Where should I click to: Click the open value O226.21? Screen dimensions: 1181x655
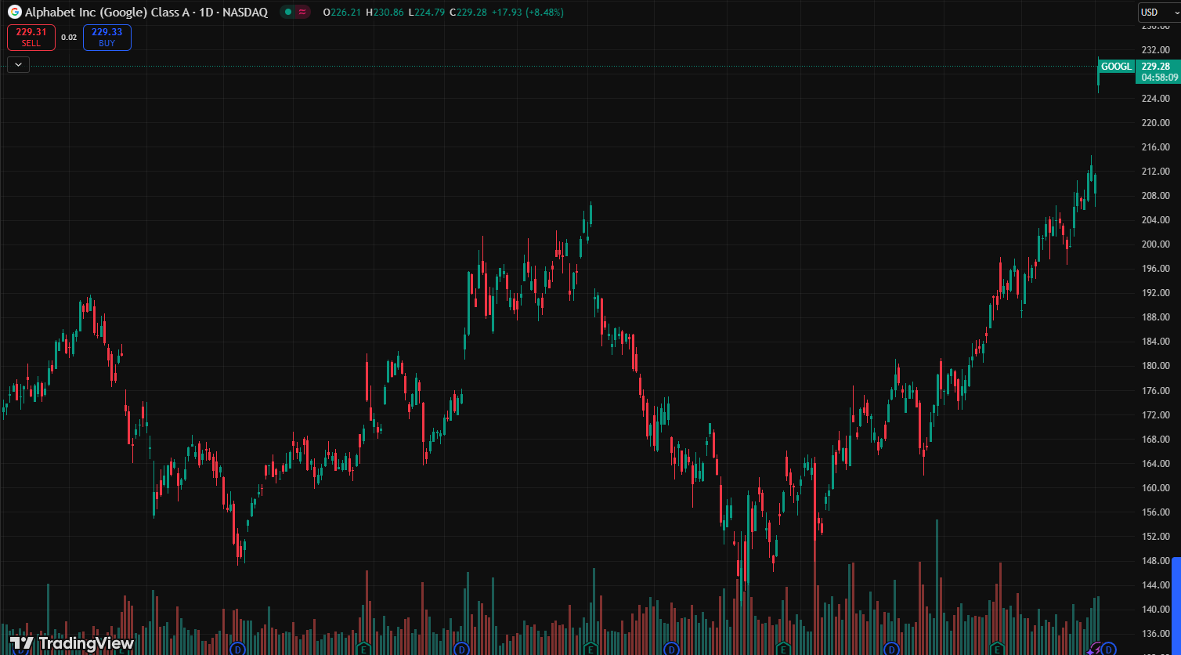click(x=340, y=13)
